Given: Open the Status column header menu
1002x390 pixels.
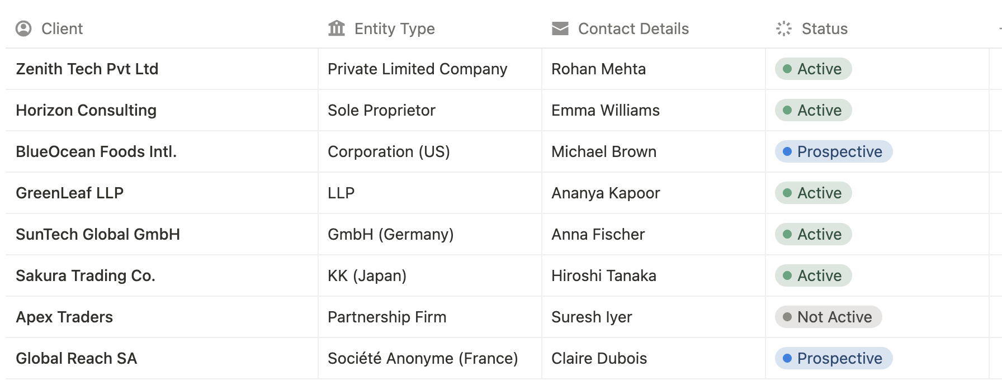Looking at the screenshot, I should pyautogui.click(x=824, y=28).
